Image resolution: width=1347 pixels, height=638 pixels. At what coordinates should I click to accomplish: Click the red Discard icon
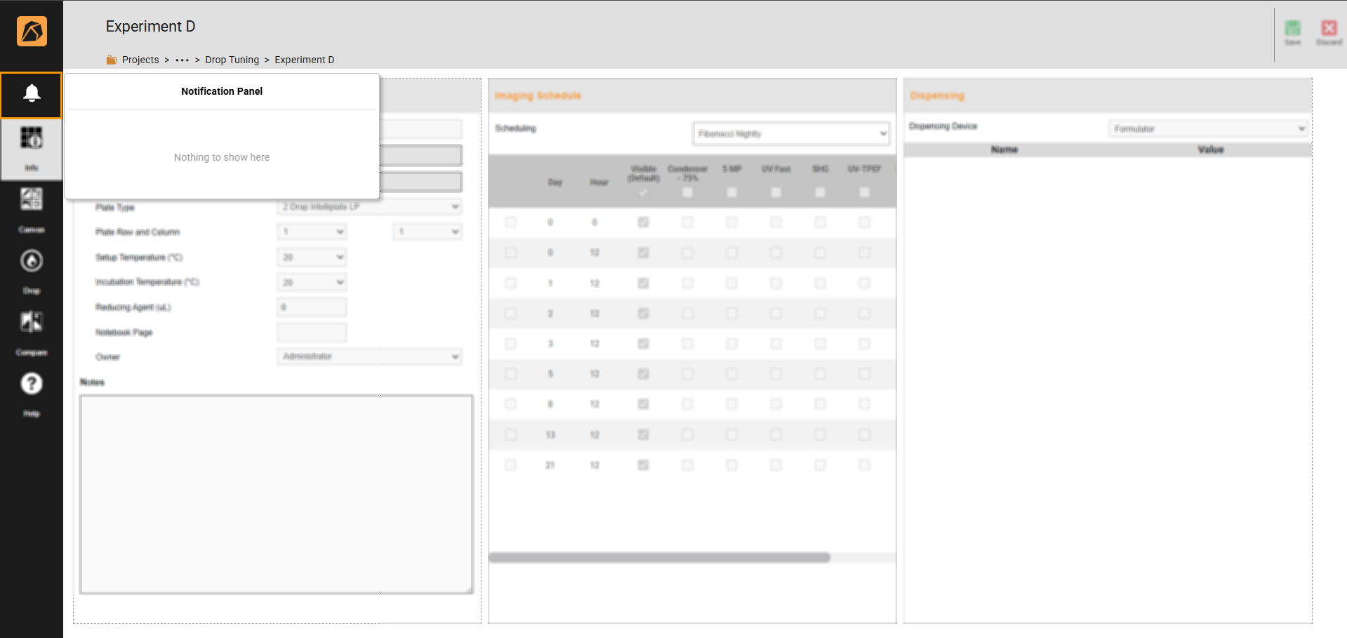(1329, 29)
